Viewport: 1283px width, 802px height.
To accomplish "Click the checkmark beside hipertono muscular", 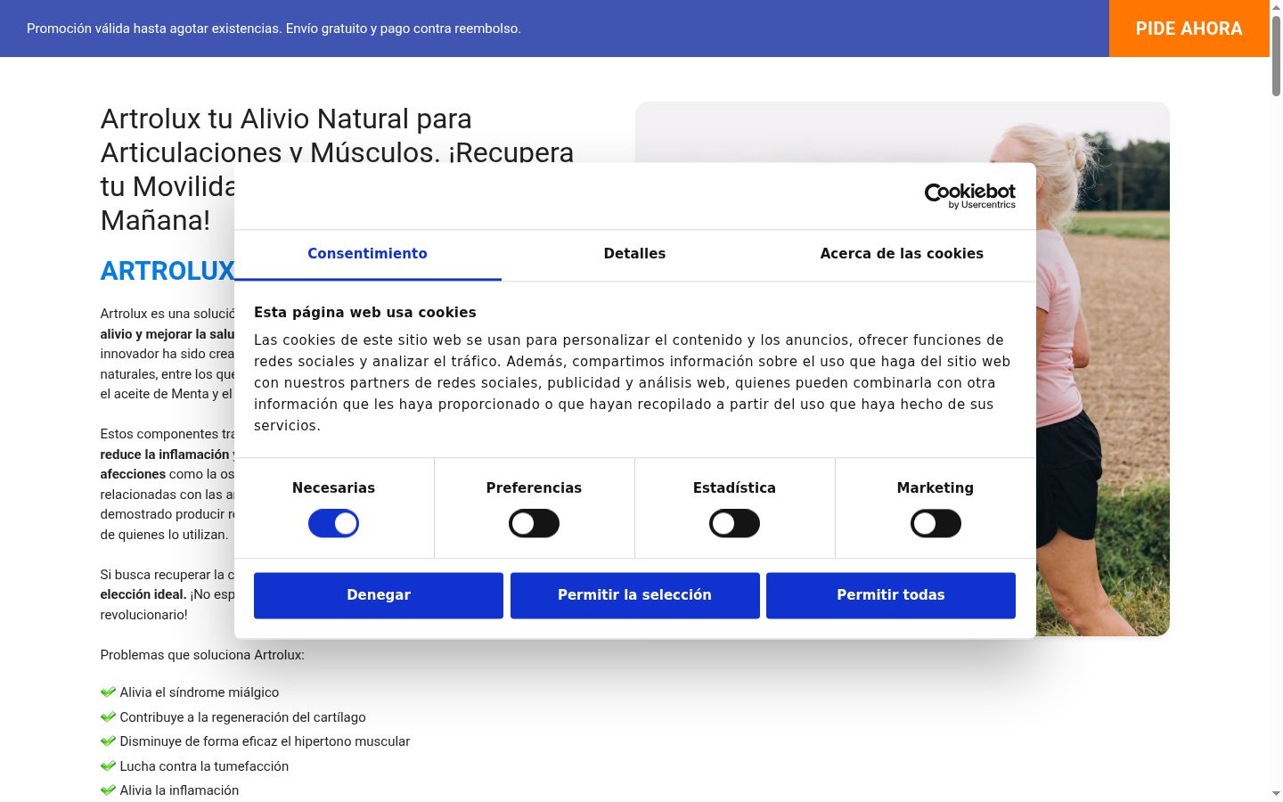I will [x=108, y=741].
